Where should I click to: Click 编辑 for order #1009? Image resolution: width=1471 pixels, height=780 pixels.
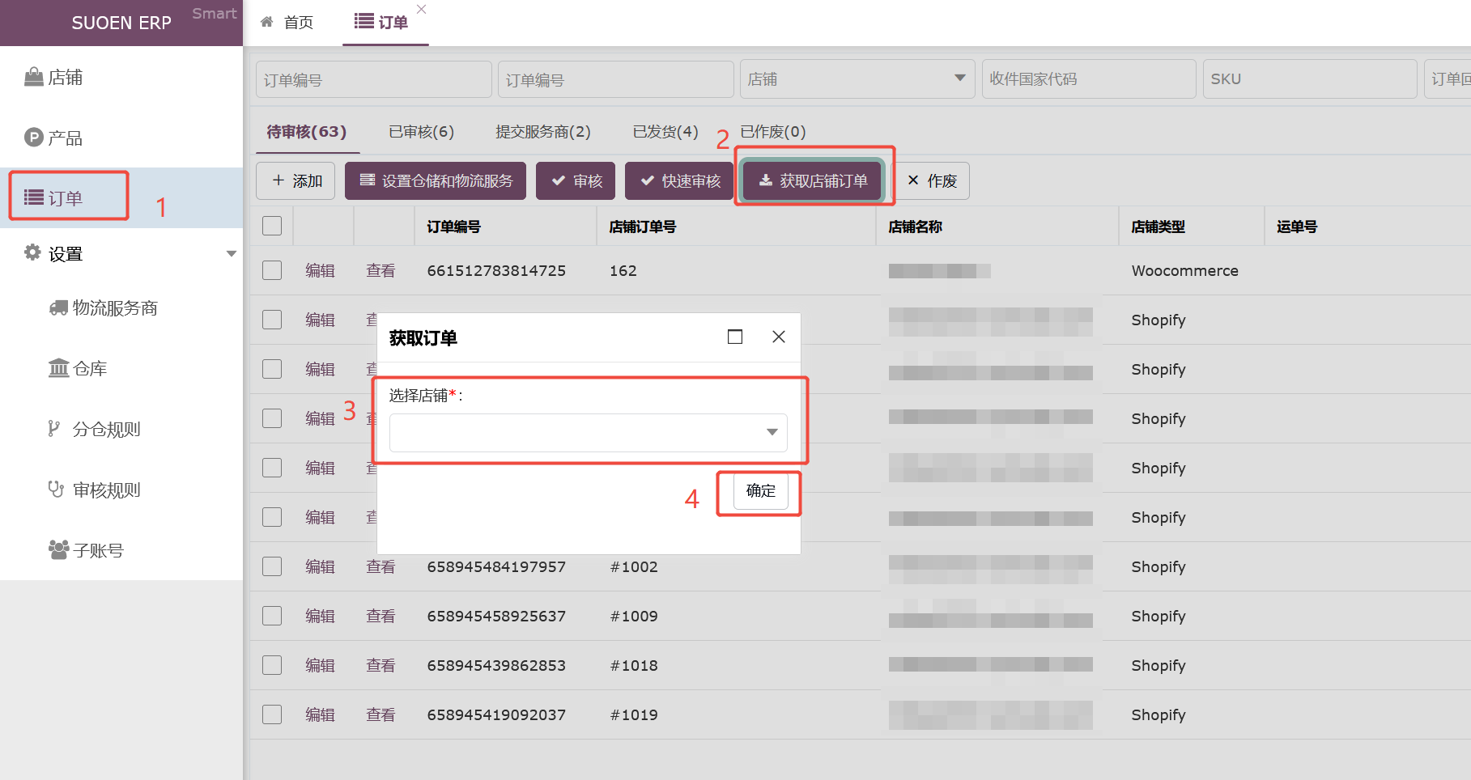(x=321, y=616)
